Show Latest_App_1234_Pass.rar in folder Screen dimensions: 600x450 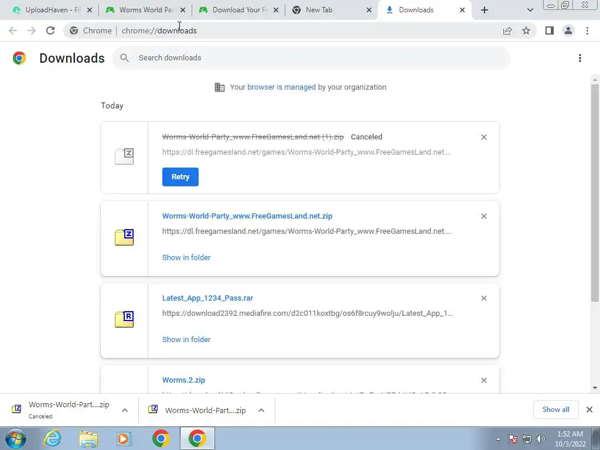click(186, 339)
